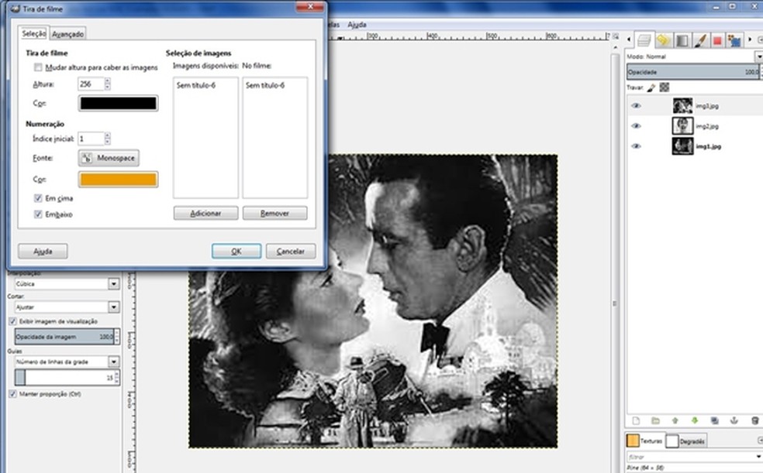
Task: Click the raise layer green up arrow
Action: point(675,420)
